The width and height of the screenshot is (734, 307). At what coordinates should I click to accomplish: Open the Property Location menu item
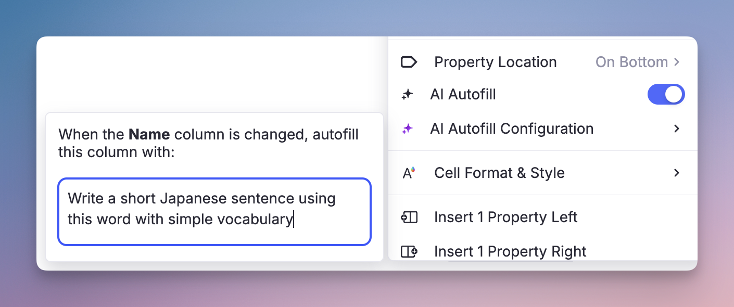495,62
